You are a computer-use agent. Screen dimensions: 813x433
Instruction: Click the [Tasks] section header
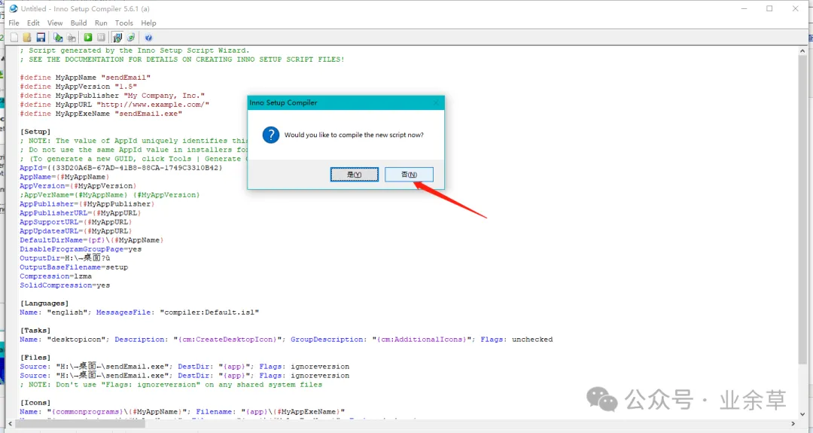coord(35,331)
